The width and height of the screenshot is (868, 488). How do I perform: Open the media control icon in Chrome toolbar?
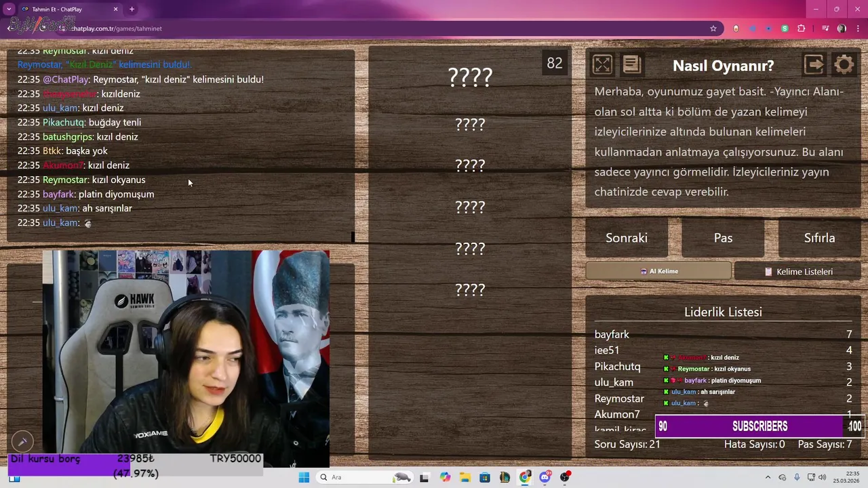[825, 28]
